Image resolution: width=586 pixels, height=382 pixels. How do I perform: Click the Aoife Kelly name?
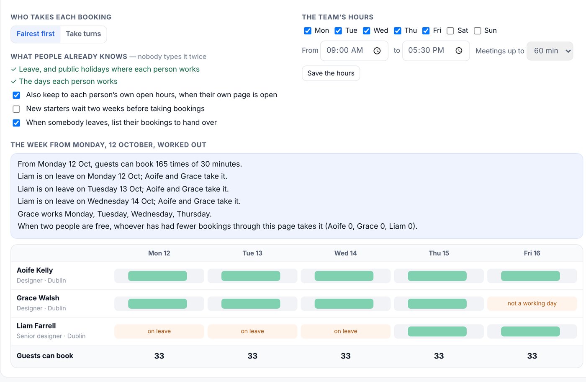(x=35, y=270)
